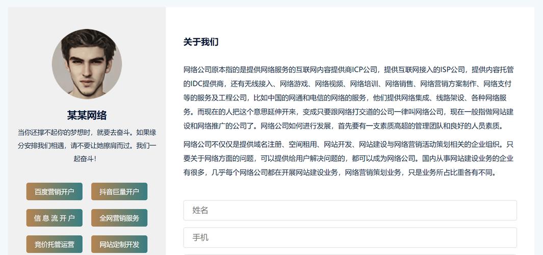The image size is (543, 255).
Task: Click paragraph beginning 网络公司原本指的是
Action: click(349, 98)
